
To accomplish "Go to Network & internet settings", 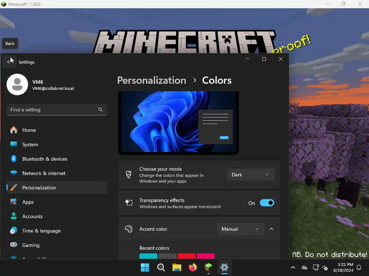I will pyautogui.click(x=57, y=173).
